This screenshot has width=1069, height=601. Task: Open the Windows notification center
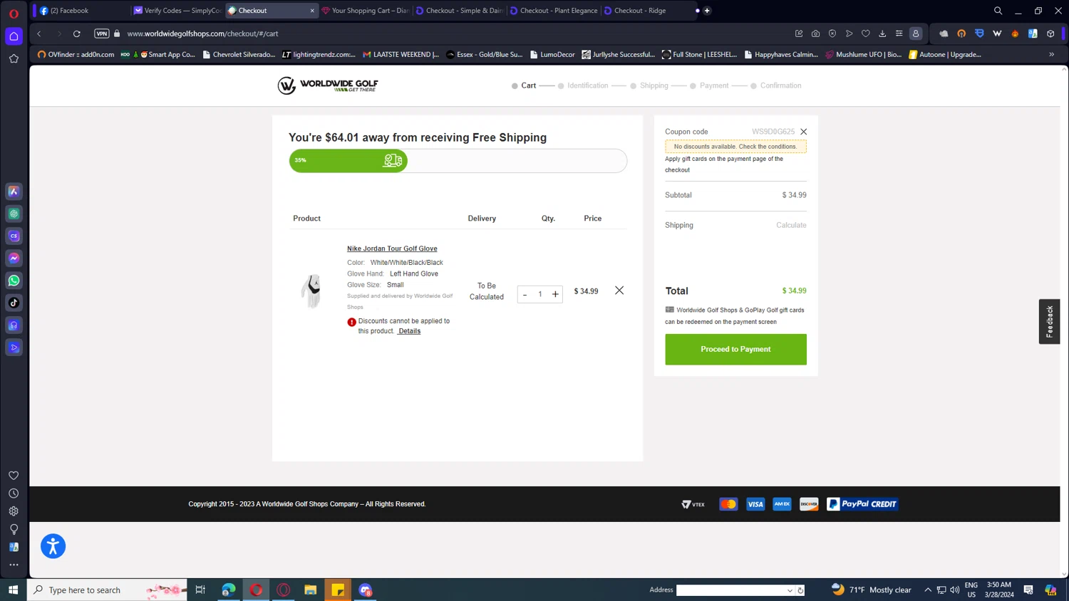tap(1028, 590)
